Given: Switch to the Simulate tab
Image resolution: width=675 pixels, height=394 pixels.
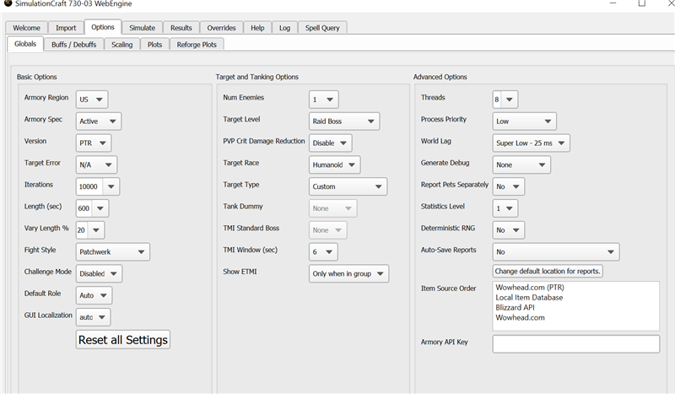Looking at the screenshot, I should pos(142,28).
